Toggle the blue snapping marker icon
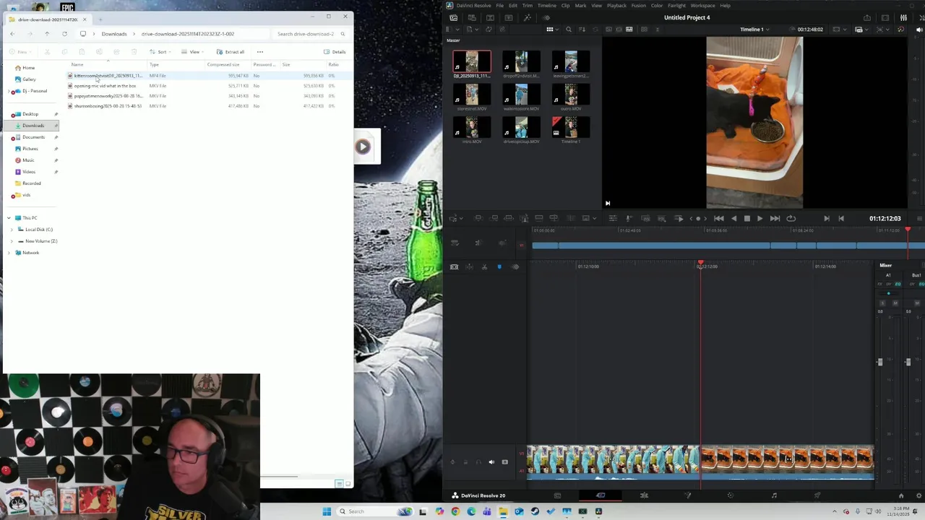 coord(499,267)
